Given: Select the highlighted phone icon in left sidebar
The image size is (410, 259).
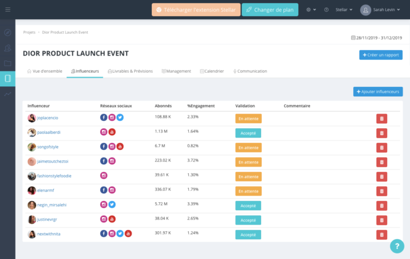Looking at the screenshot, I should (7, 78).
